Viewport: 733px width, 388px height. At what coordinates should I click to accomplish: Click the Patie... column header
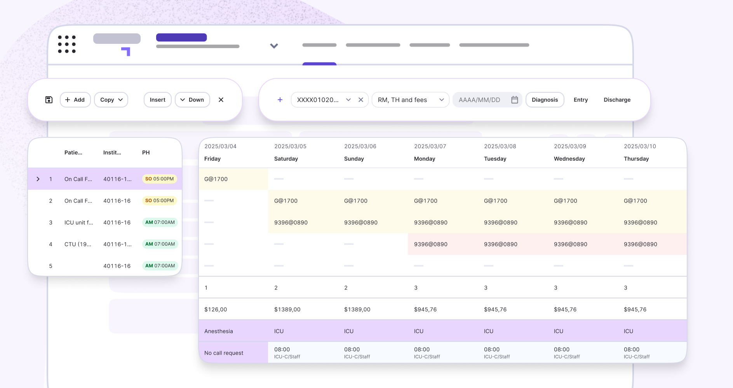73,152
